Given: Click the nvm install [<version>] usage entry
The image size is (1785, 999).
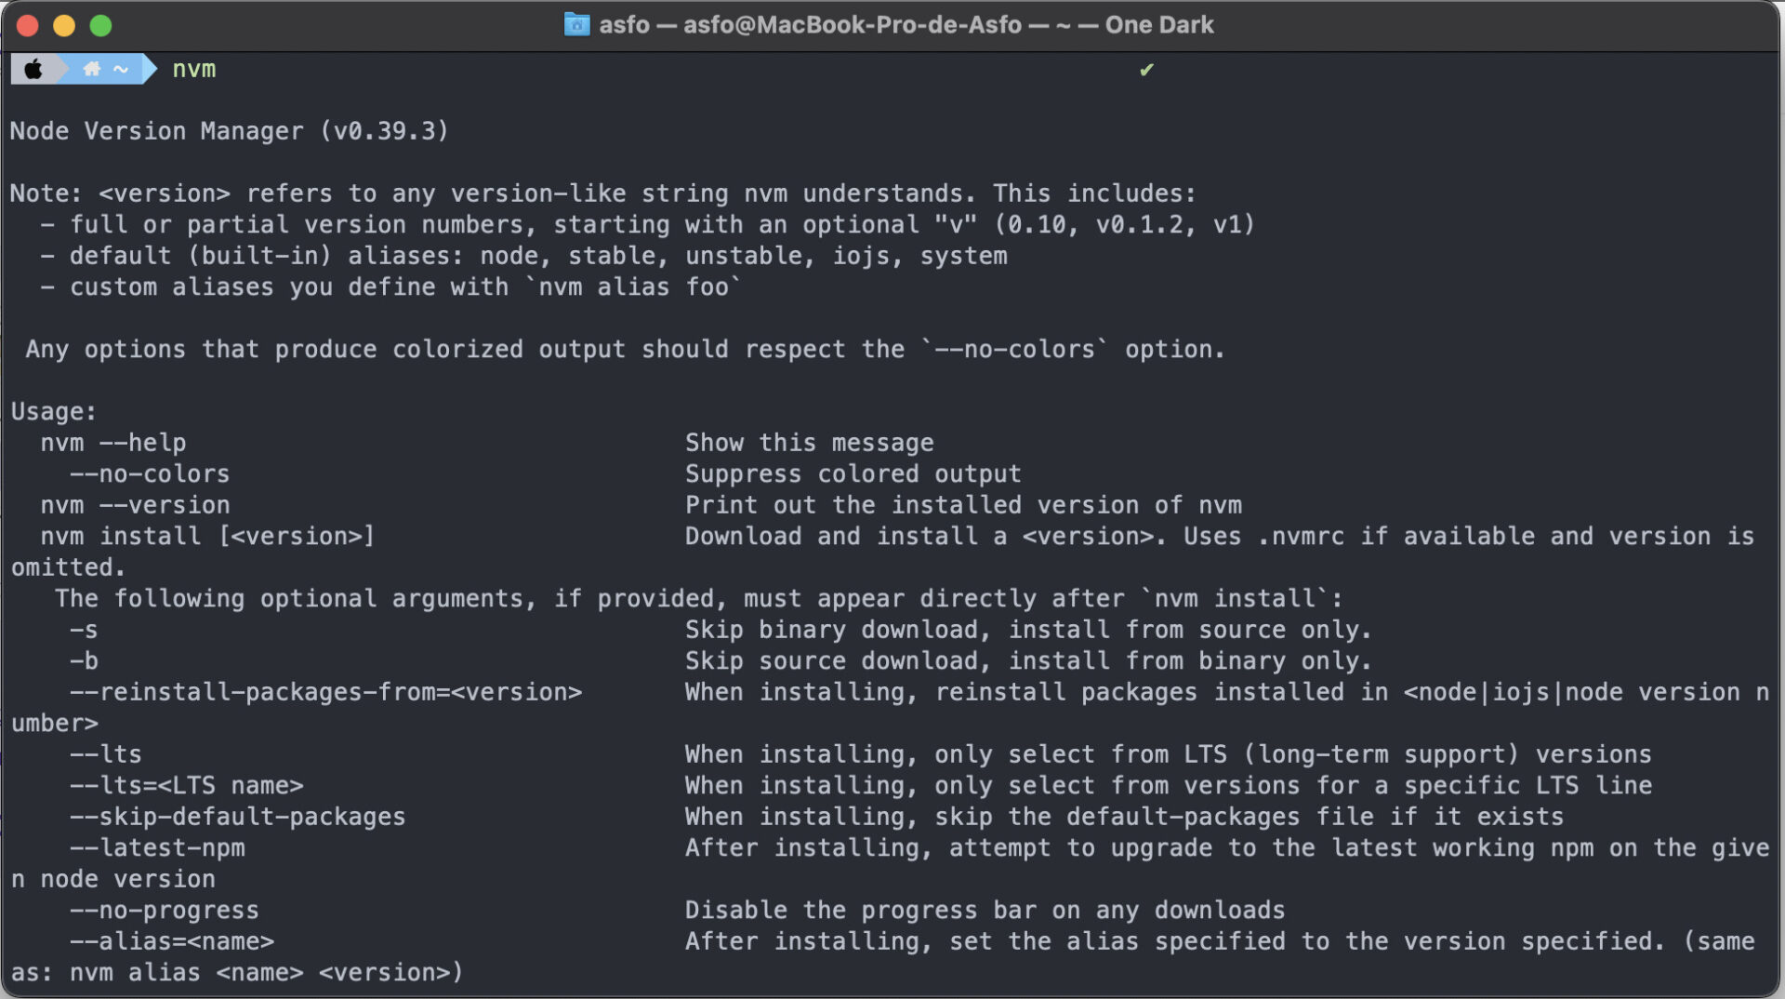Looking at the screenshot, I should [207, 536].
